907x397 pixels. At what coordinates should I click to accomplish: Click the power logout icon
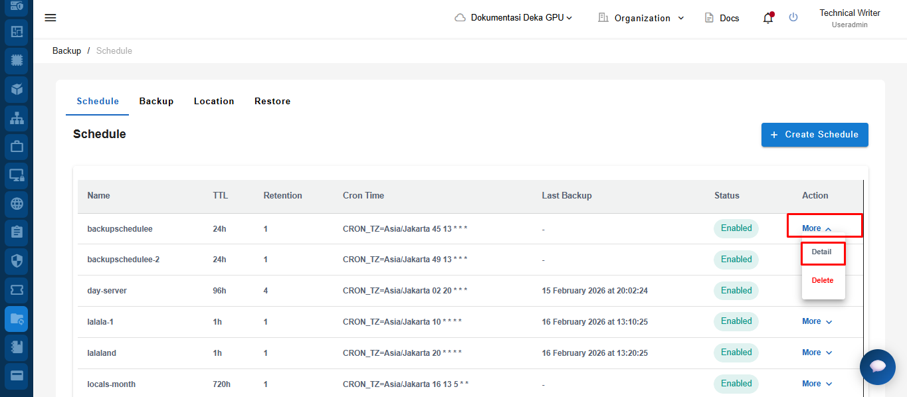tap(793, 18)
